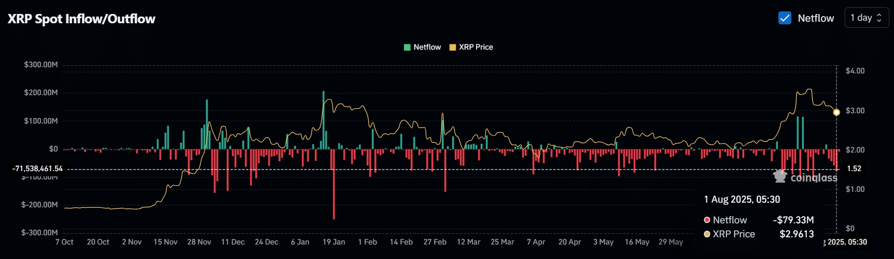Click the tooltip date 1 Aug 2025, 05:30
Image resolution: width=894 pixels, height=259 pixels.
(742, 200)
